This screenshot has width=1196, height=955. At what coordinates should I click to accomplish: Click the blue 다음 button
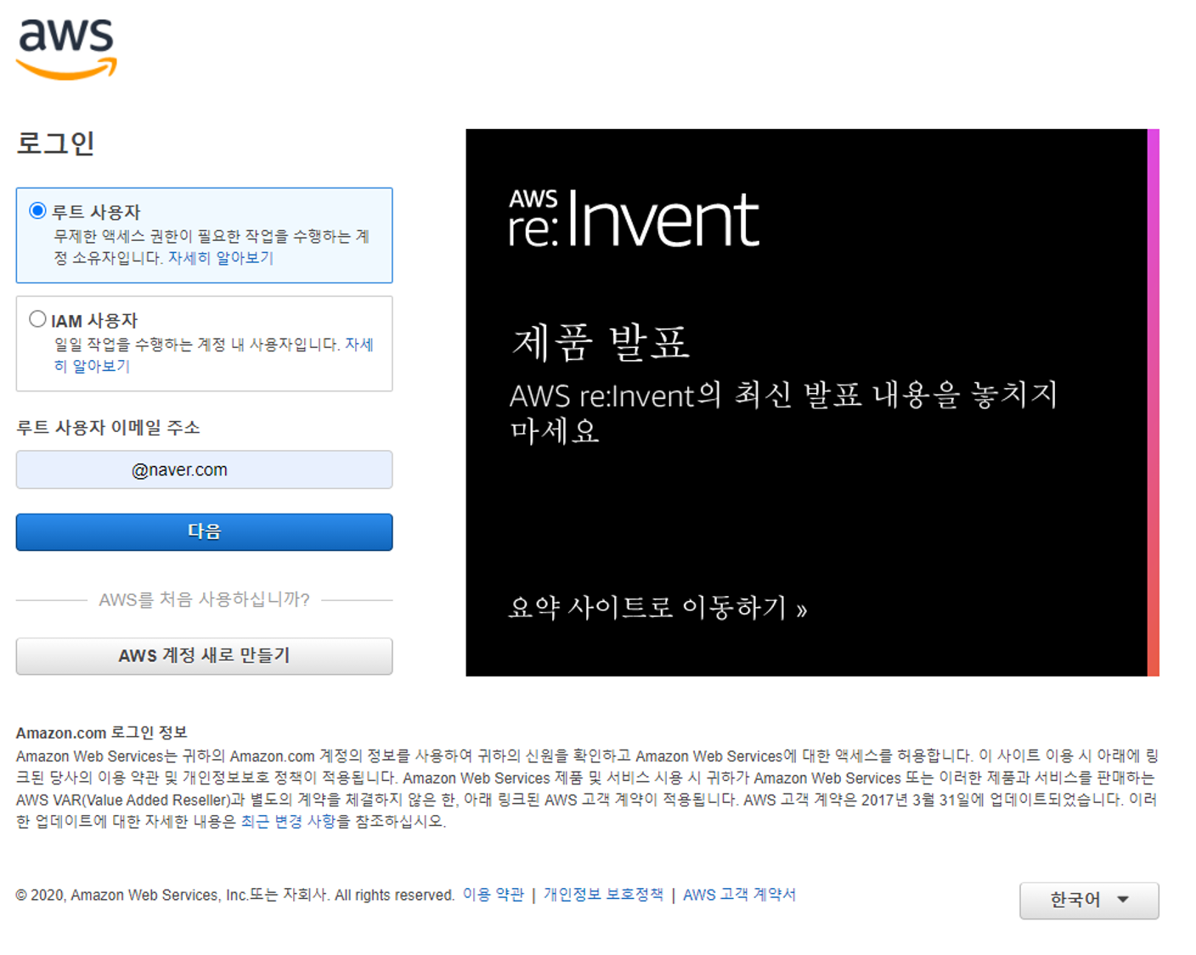pyautogui.click(x=204, y=532)
